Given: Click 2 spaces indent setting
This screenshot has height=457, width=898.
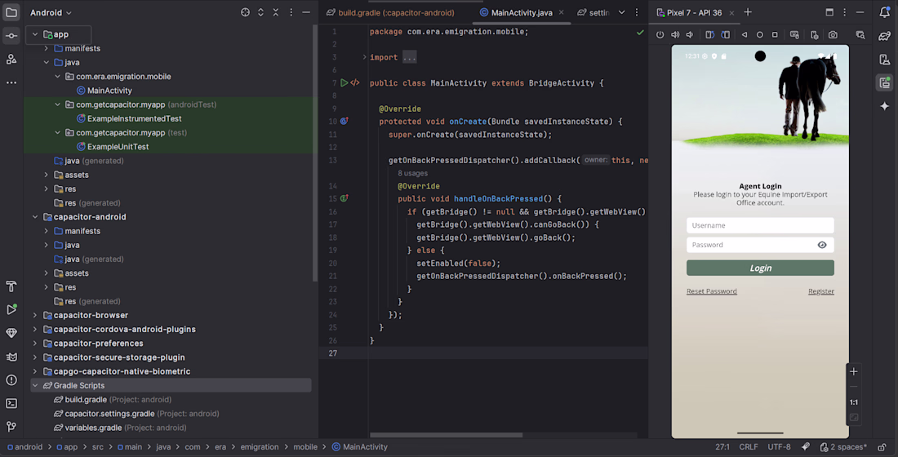Looking at the screenshot, I should tap(843, 446).
